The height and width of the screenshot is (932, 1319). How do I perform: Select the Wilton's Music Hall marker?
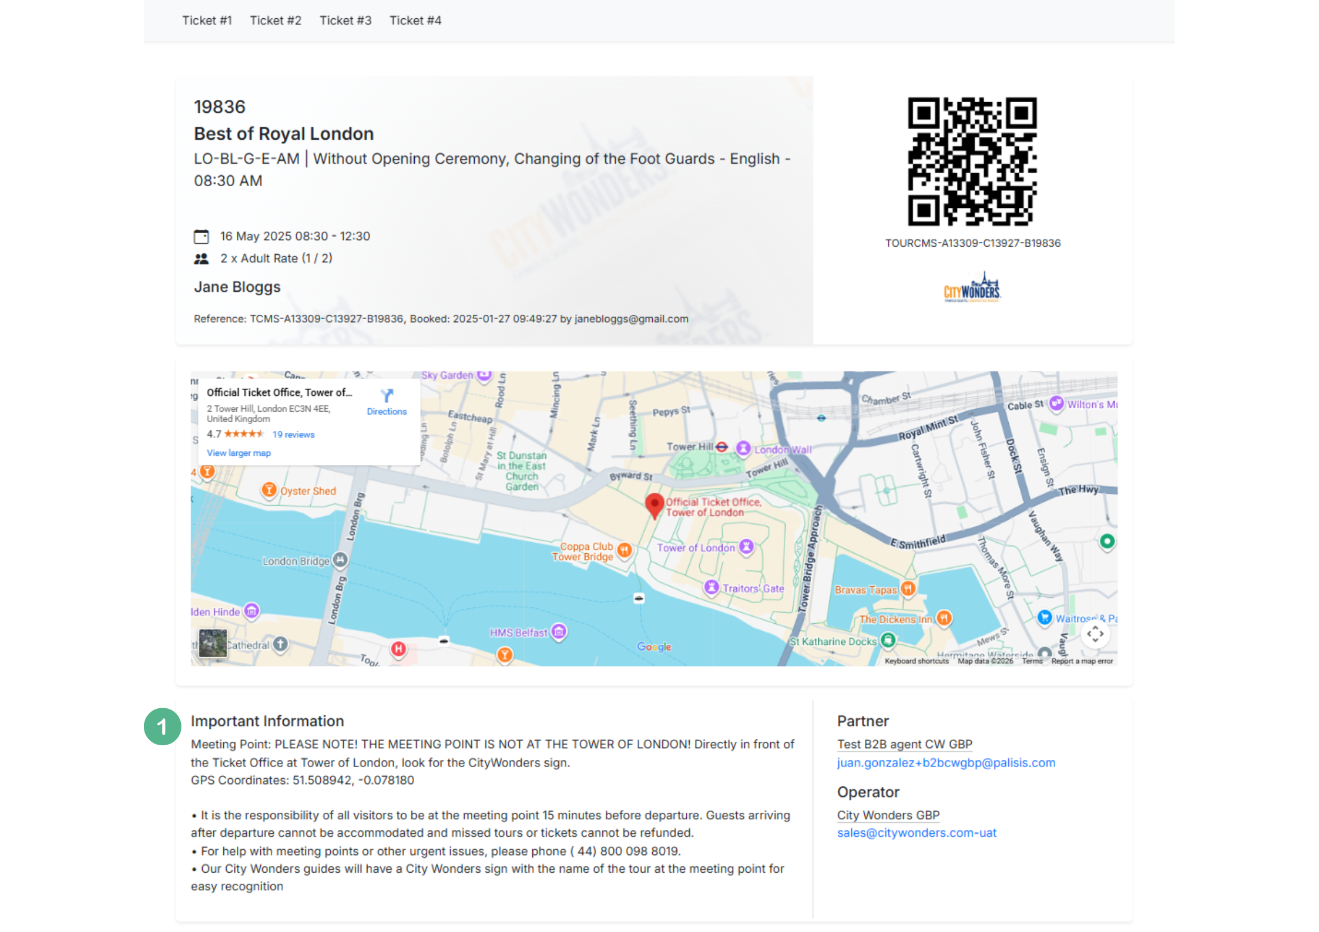(x=1056, y=403)
